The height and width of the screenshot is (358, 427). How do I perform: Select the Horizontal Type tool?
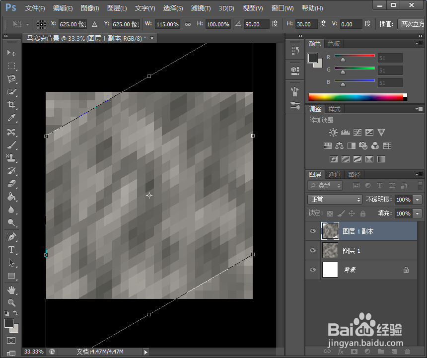11,250
